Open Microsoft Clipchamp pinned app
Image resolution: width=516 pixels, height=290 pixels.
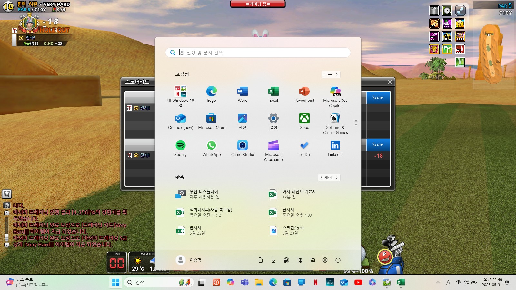point(273,151)
